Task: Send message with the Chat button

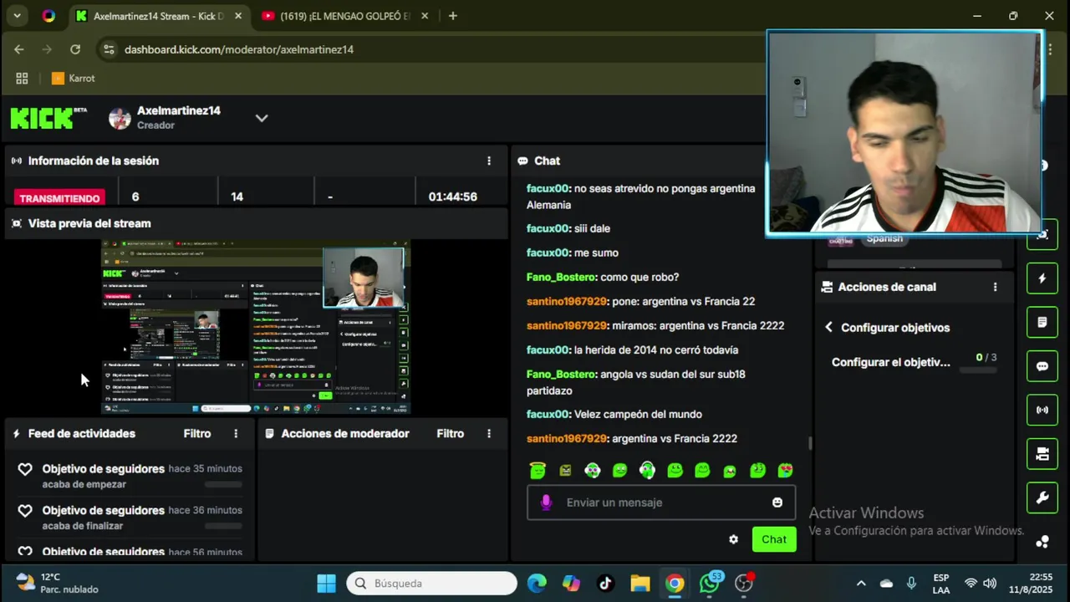Action: pos(773,539)
